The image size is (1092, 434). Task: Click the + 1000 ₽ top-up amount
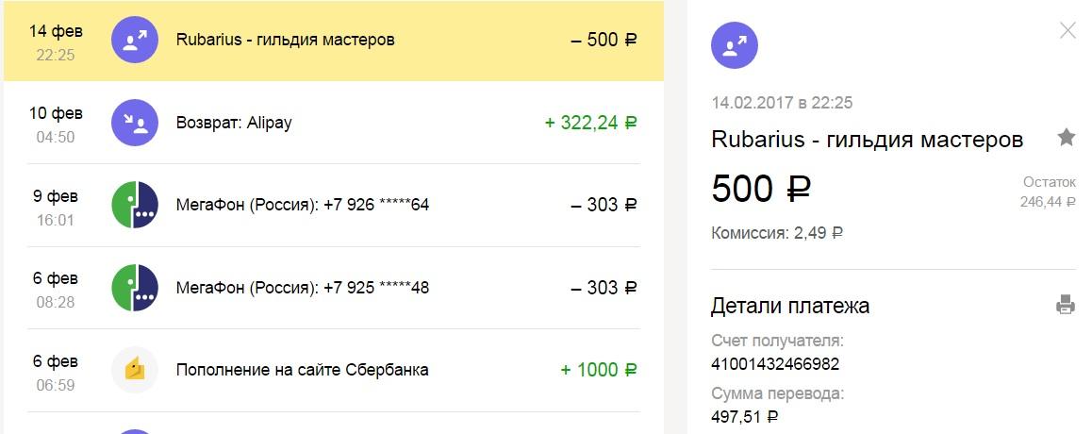(x=599, y=370)
